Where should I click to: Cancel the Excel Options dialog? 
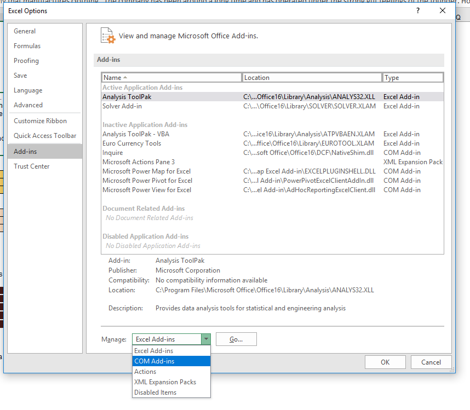(x=431, y=362)
